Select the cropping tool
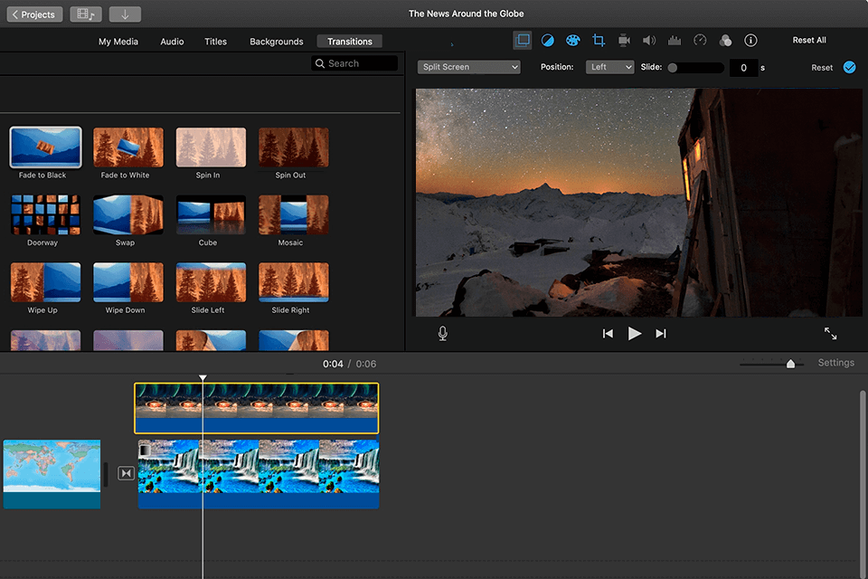Viewport: 868px width, 579px height. tap(599, 40)
